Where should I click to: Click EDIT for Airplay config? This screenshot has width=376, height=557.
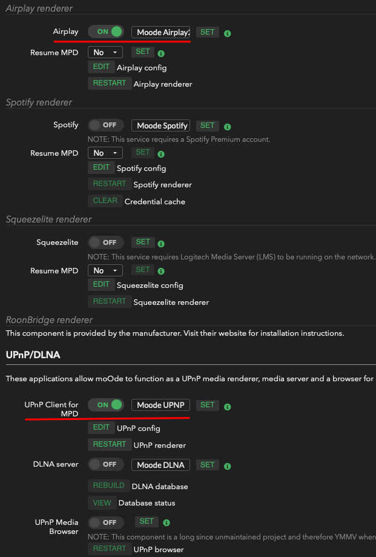tap(101, 67)
